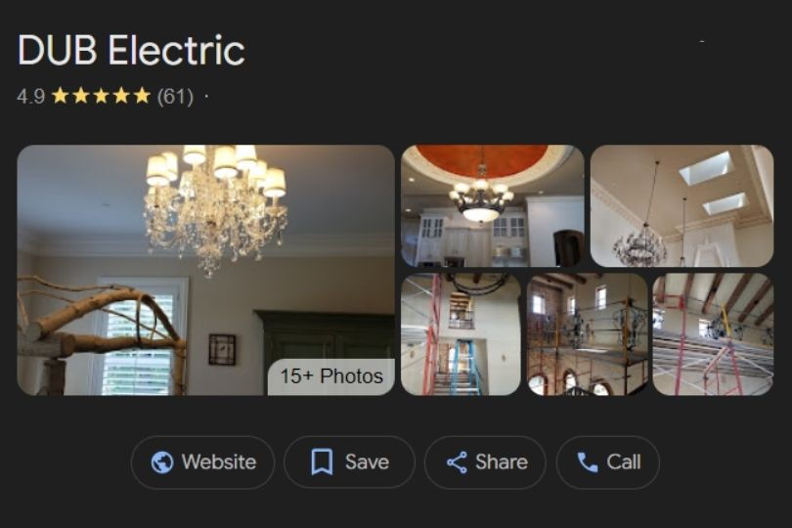The height and width of the screenshot is (528, 792).
Task: Click the last gold rating star
Action: [x=142, y=96]
